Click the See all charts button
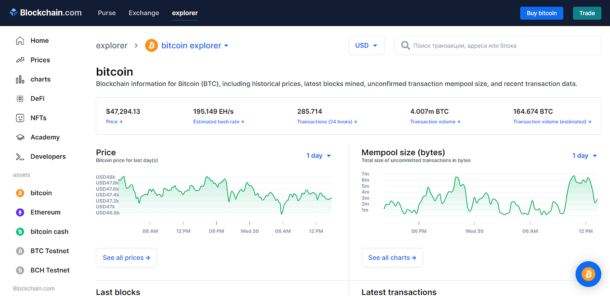This screenshot has height=296, width=610. 392,258
